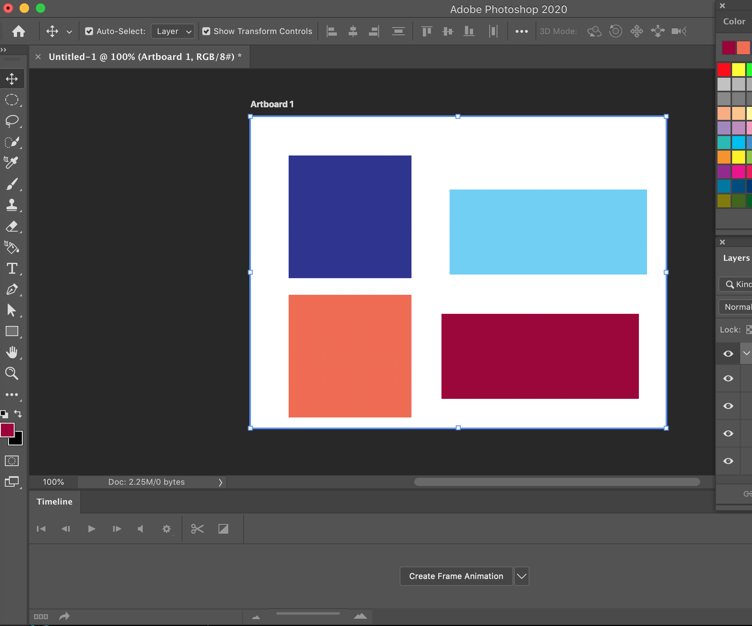Click the red swatch in Color panel
This screenshot has width=752, height=626.
(x=723, y=69)
